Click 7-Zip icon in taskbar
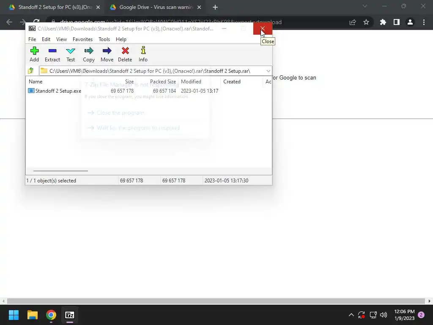Image resolution: width=433 pixels, height=325 pixels. point(70,315)
